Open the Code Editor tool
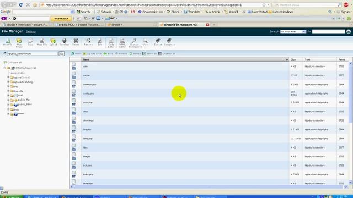Viewport: 353px width, 198px height. tap(111, 43)
